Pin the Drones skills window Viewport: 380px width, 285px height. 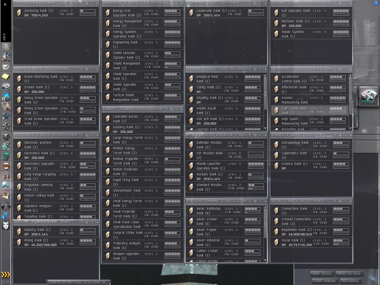point(82,69)
